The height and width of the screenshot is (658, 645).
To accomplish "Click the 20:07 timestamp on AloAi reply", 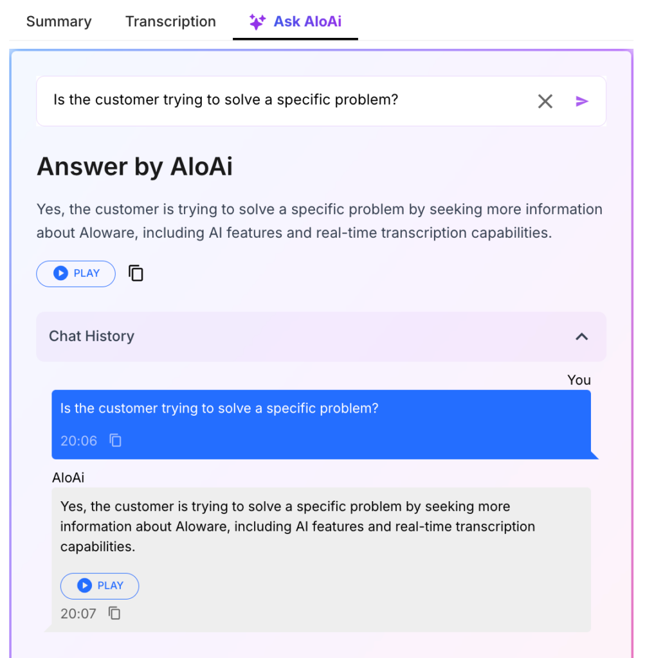I will (x=78, y=614).
